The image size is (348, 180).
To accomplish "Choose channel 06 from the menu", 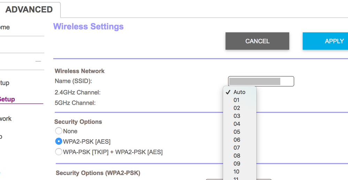I will [237, 140].
